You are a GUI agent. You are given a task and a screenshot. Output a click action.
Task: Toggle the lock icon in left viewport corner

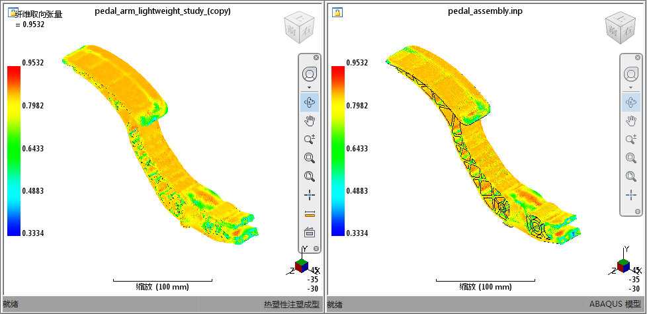pos(13,12)
